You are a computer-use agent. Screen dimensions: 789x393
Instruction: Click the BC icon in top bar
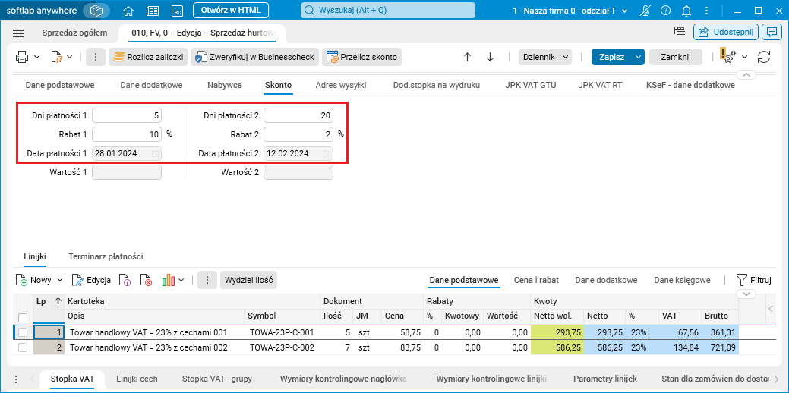click(177, 11)
